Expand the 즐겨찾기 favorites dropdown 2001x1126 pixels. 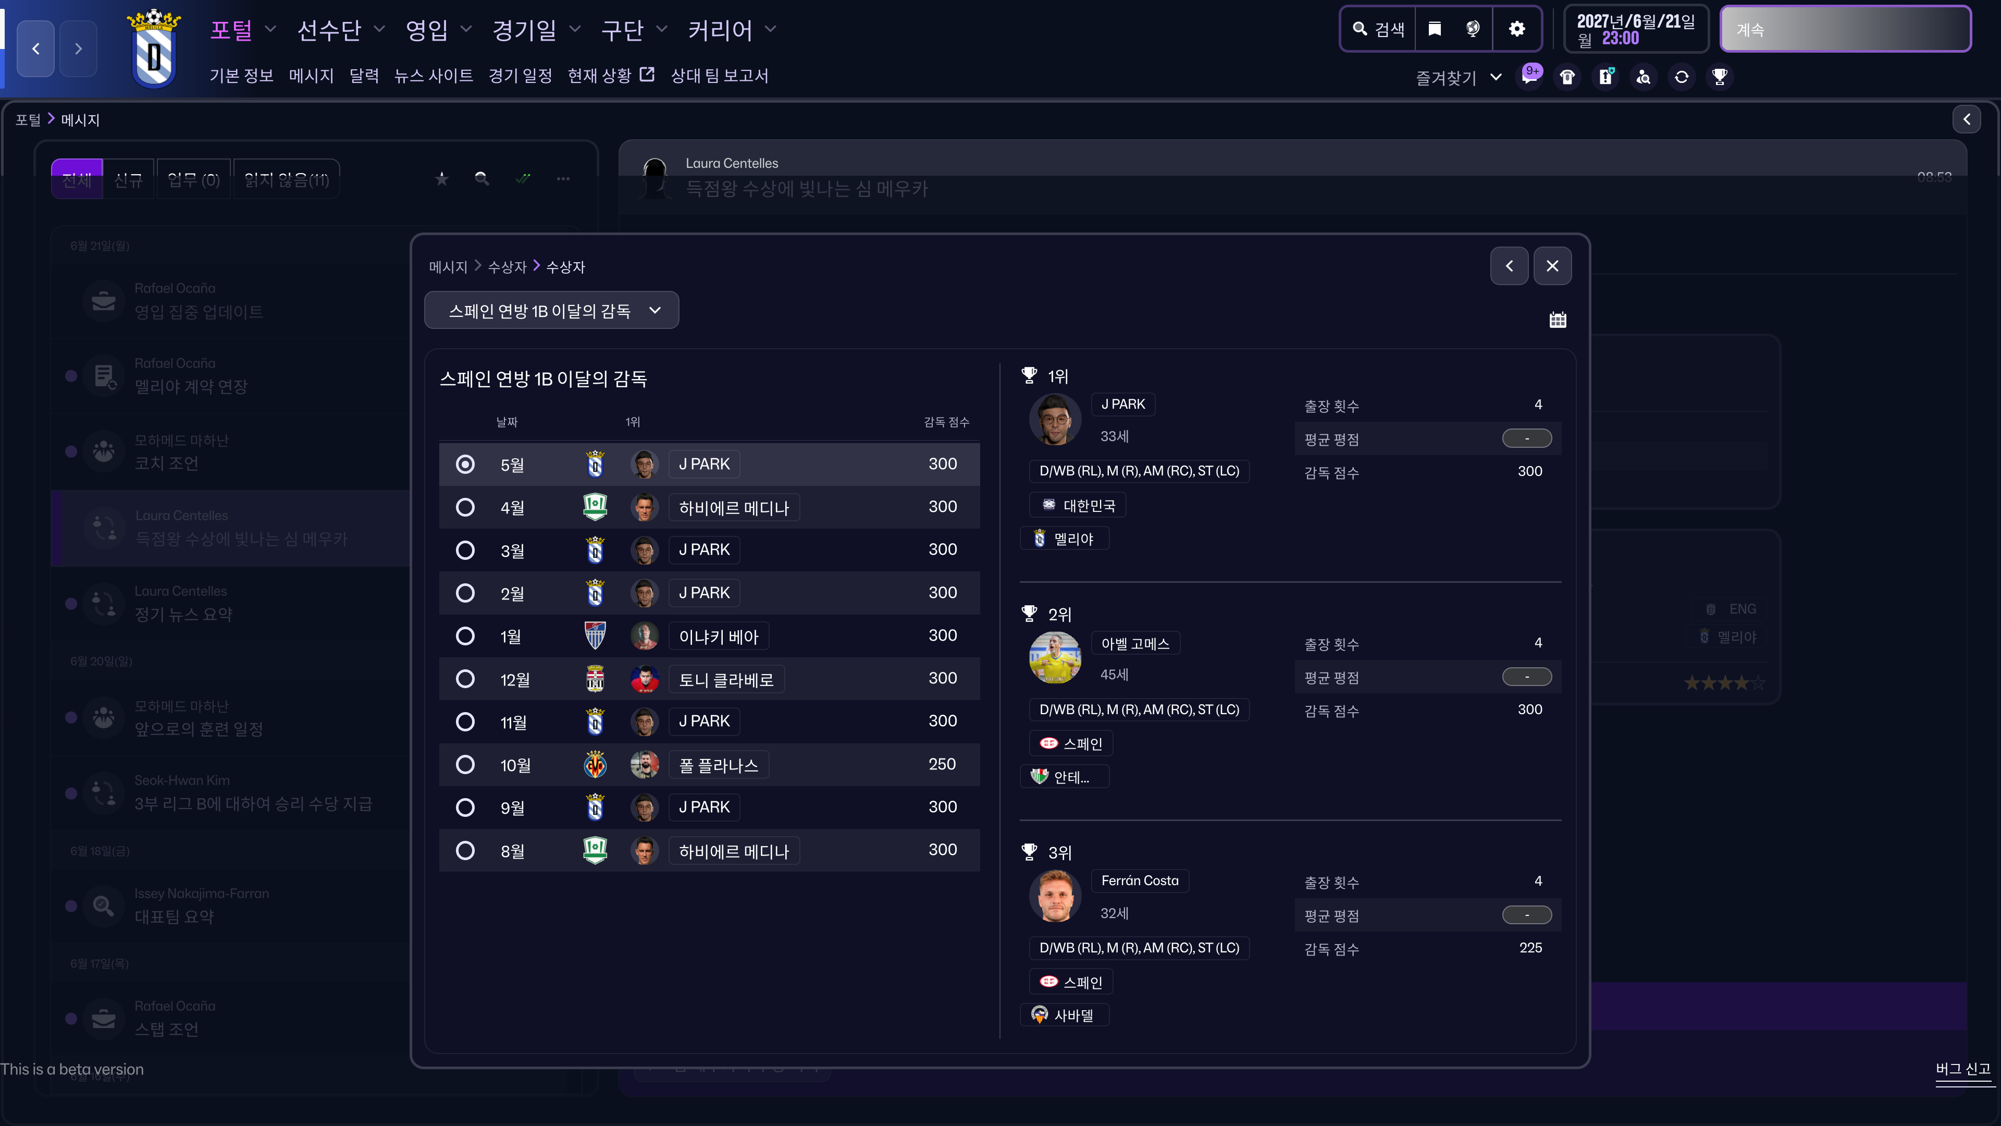pos(1458,77)
